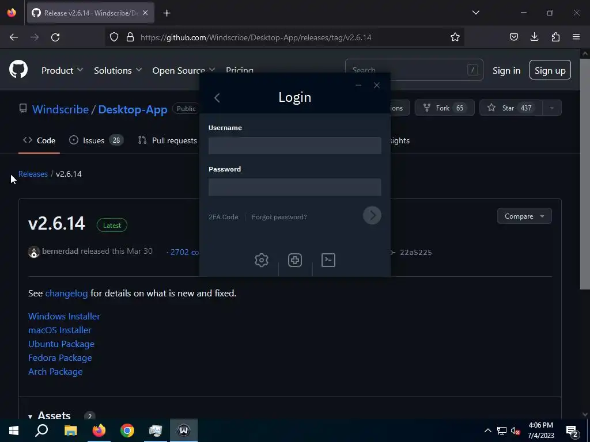Click the site security padlock icon
590x442 pixels.
coord(130,37)
